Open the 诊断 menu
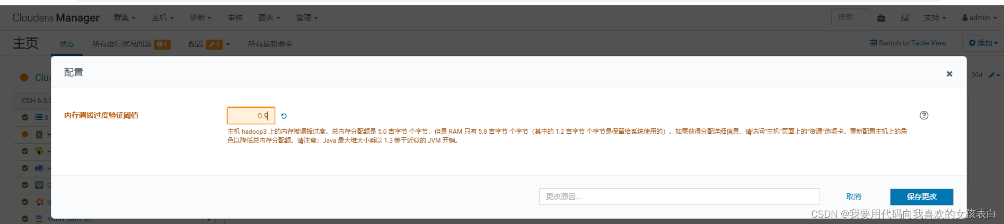1004x224 pixels. coord(200,17)
